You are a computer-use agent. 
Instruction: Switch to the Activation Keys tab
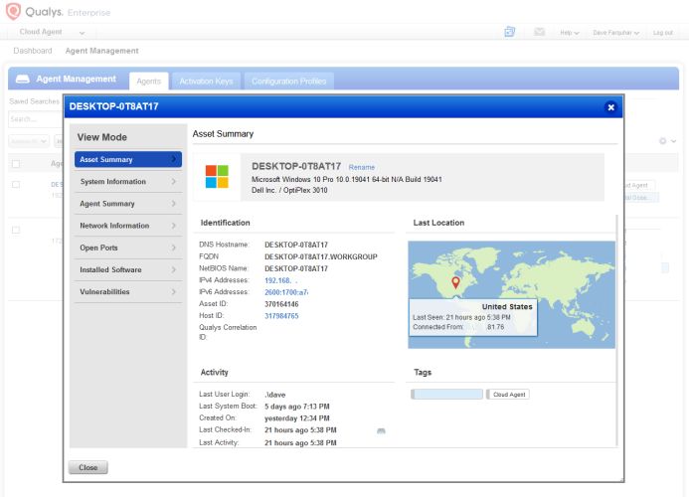click(206, 82)
